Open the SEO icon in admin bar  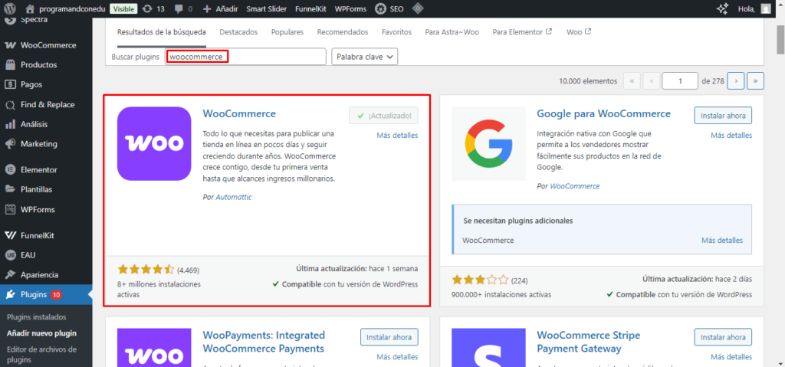(x=380, y=8)
